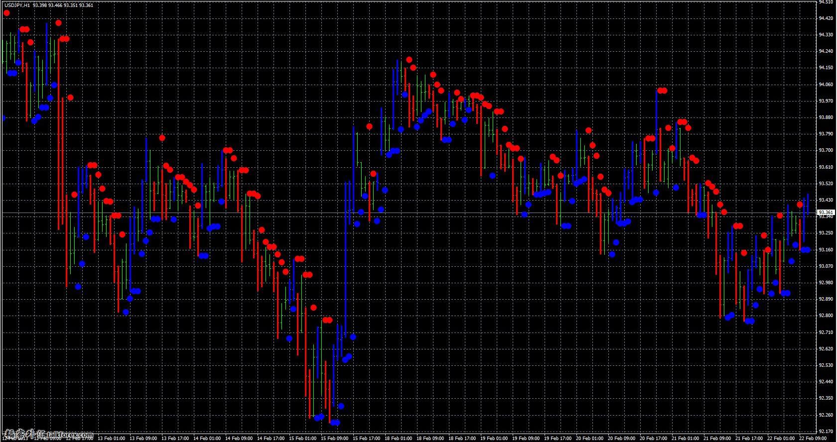Image resolution: width=837 pixels, height=442 pixels.
Task: Click the 92.260 price axis label
Action: pos(826,415)
